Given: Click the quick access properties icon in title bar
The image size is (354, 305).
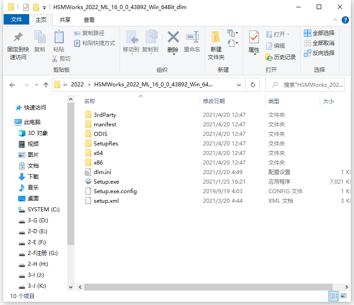Looking at the screenshot, I should [x=26, y=7].
